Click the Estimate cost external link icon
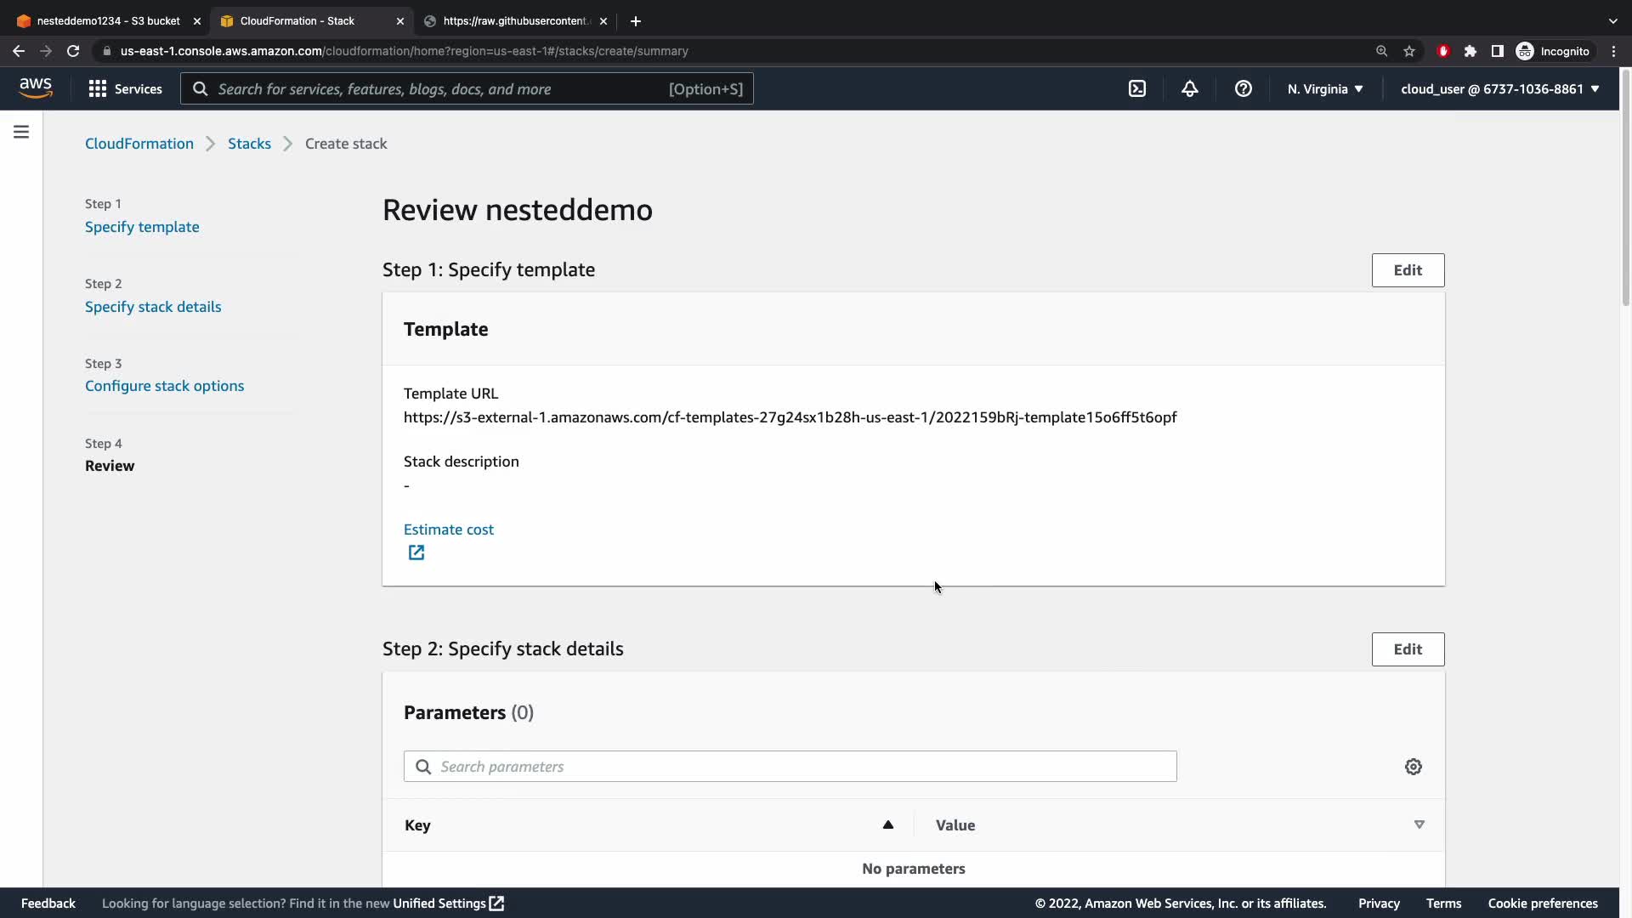Viewport: 1632px width, 918px height. coord(416,552)
